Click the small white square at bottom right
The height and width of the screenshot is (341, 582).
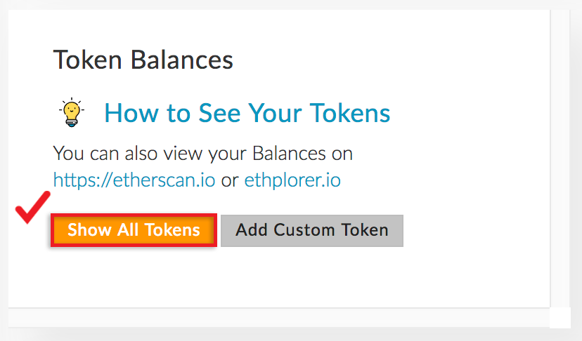560,318
